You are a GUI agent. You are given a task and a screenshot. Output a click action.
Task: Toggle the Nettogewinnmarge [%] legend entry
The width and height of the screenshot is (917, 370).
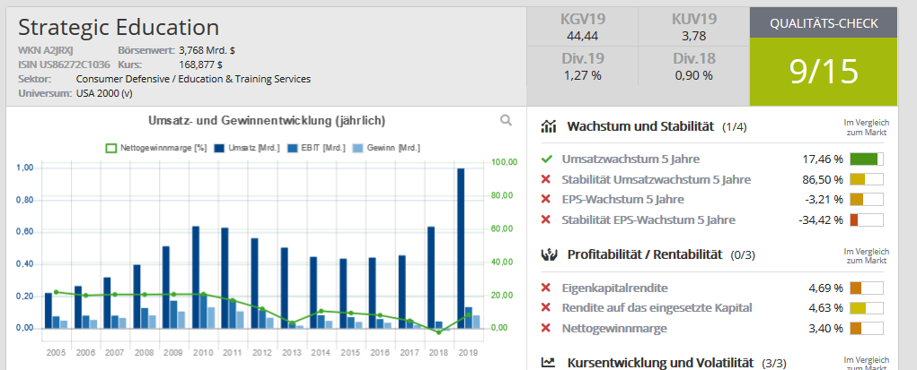point(156,148)
